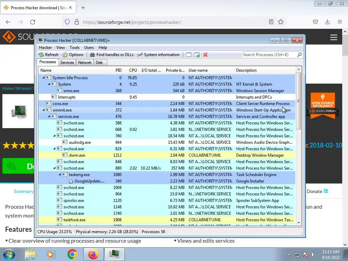Collapse the taskeng.exe tree node
Viewport: 348px width, 261px height.
pyautogui.click(x=60, y=175)
